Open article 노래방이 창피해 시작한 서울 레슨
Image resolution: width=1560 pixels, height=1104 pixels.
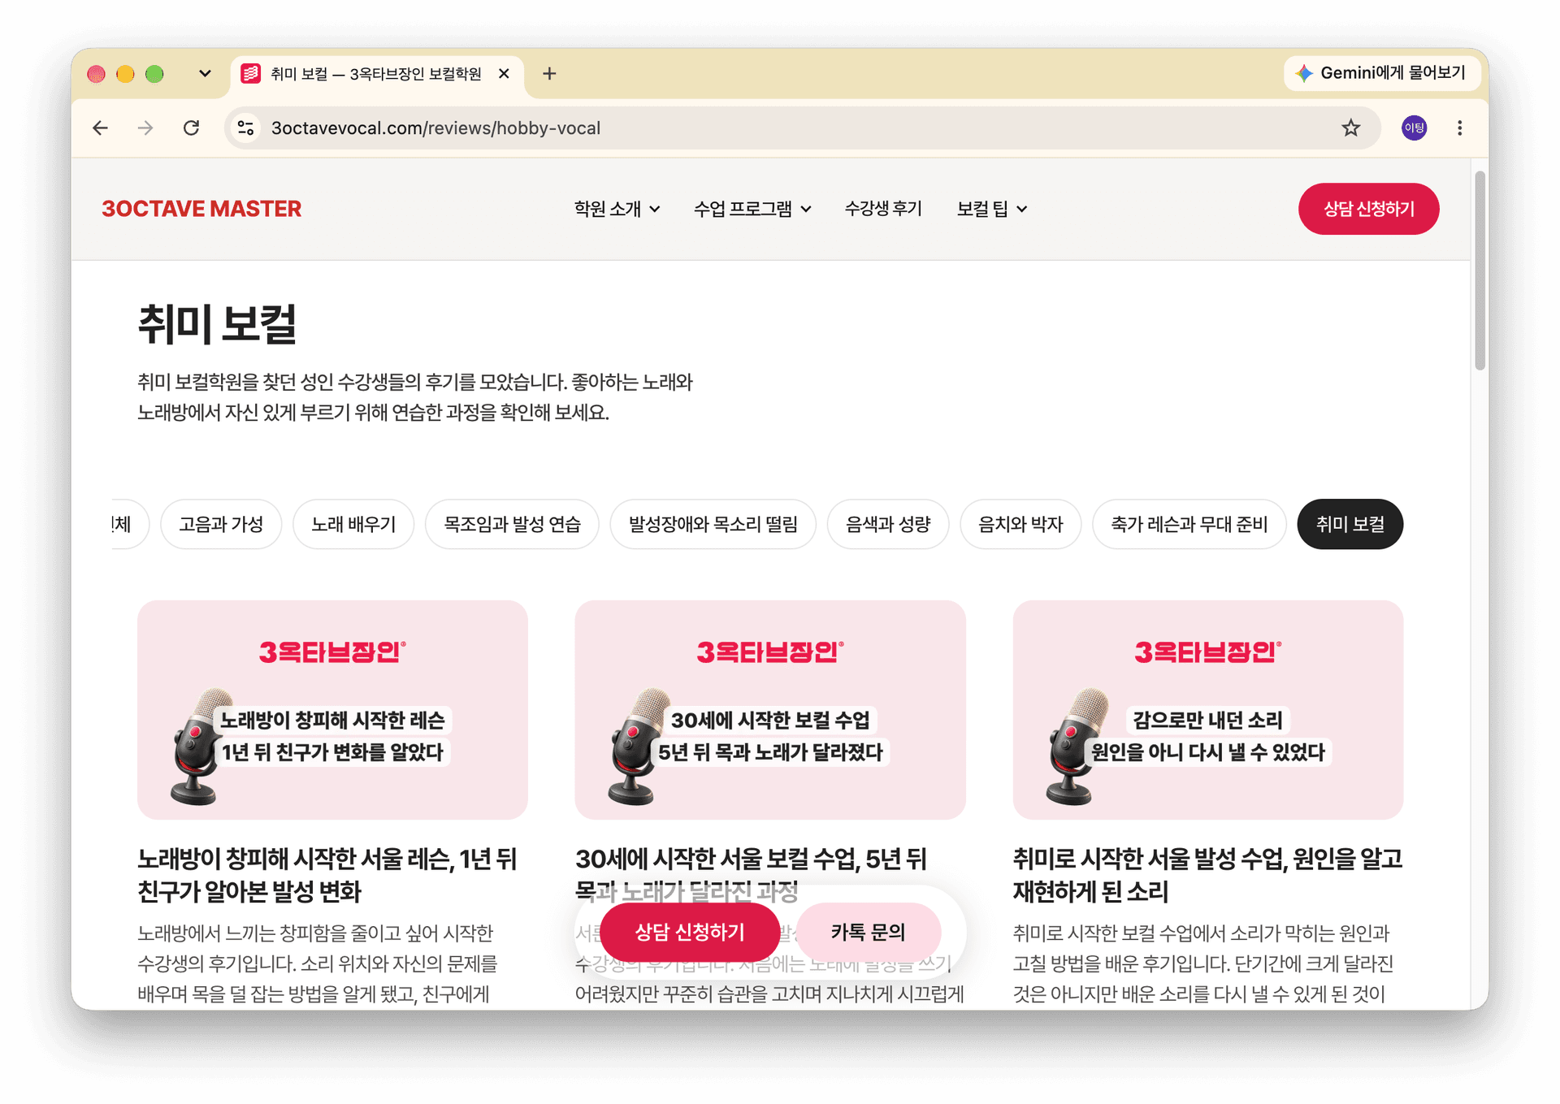[327, 875]
